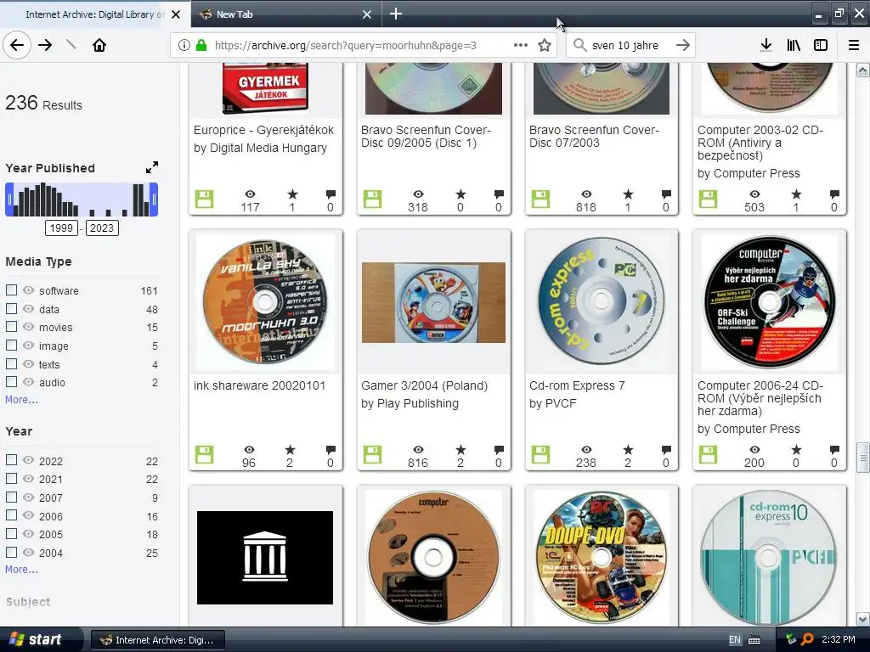Show site information for archive.org
Viewport: 870px width, 652px height.
point(184,45)
